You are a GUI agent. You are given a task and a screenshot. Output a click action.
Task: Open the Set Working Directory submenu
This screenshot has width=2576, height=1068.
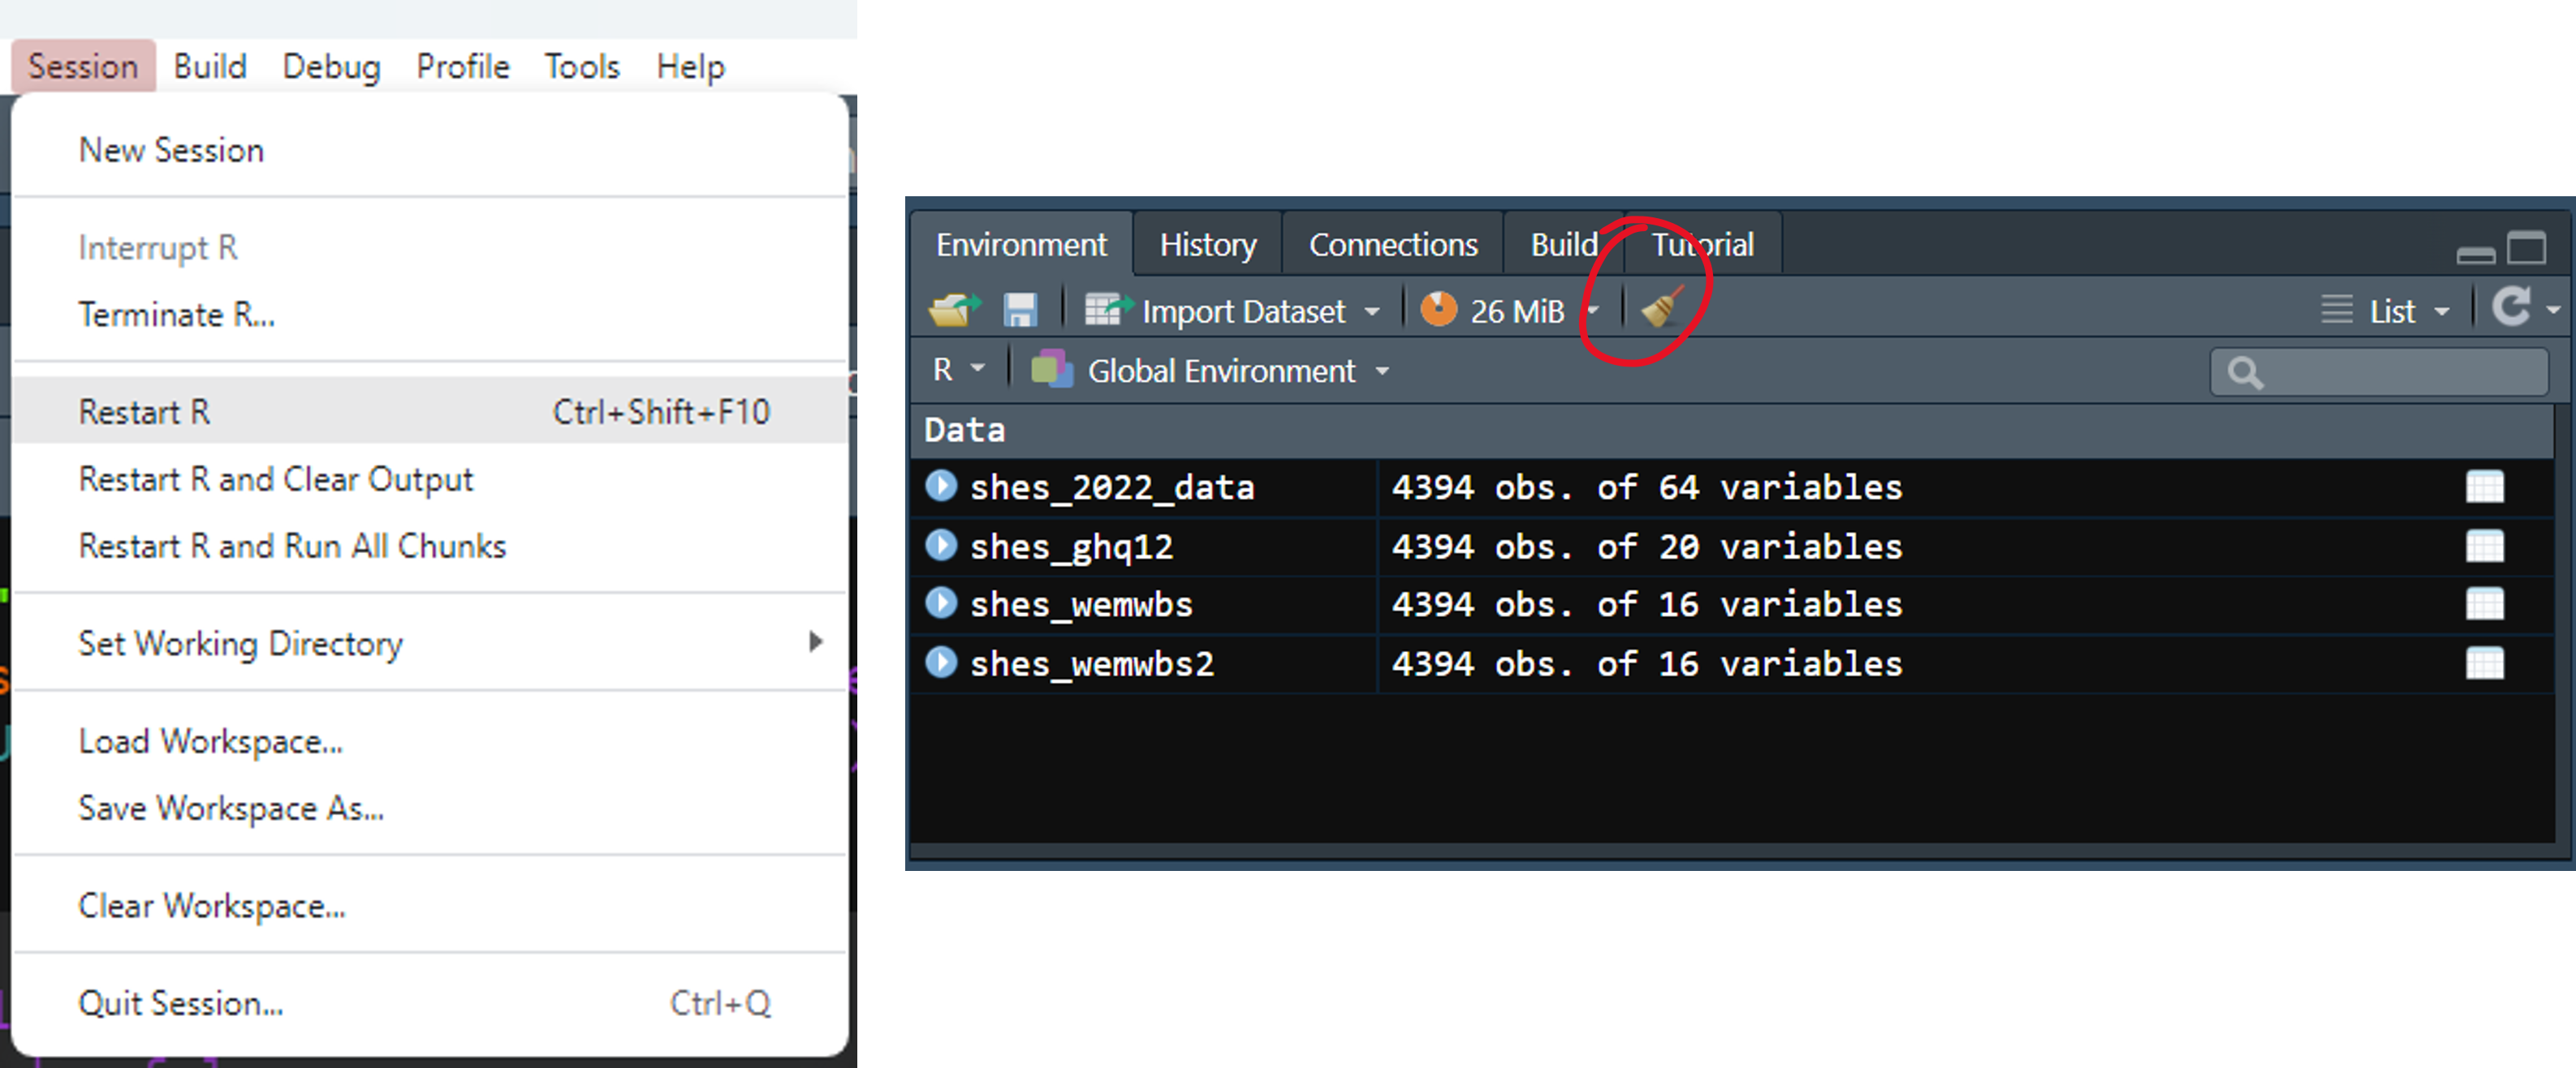pos(240,642)
